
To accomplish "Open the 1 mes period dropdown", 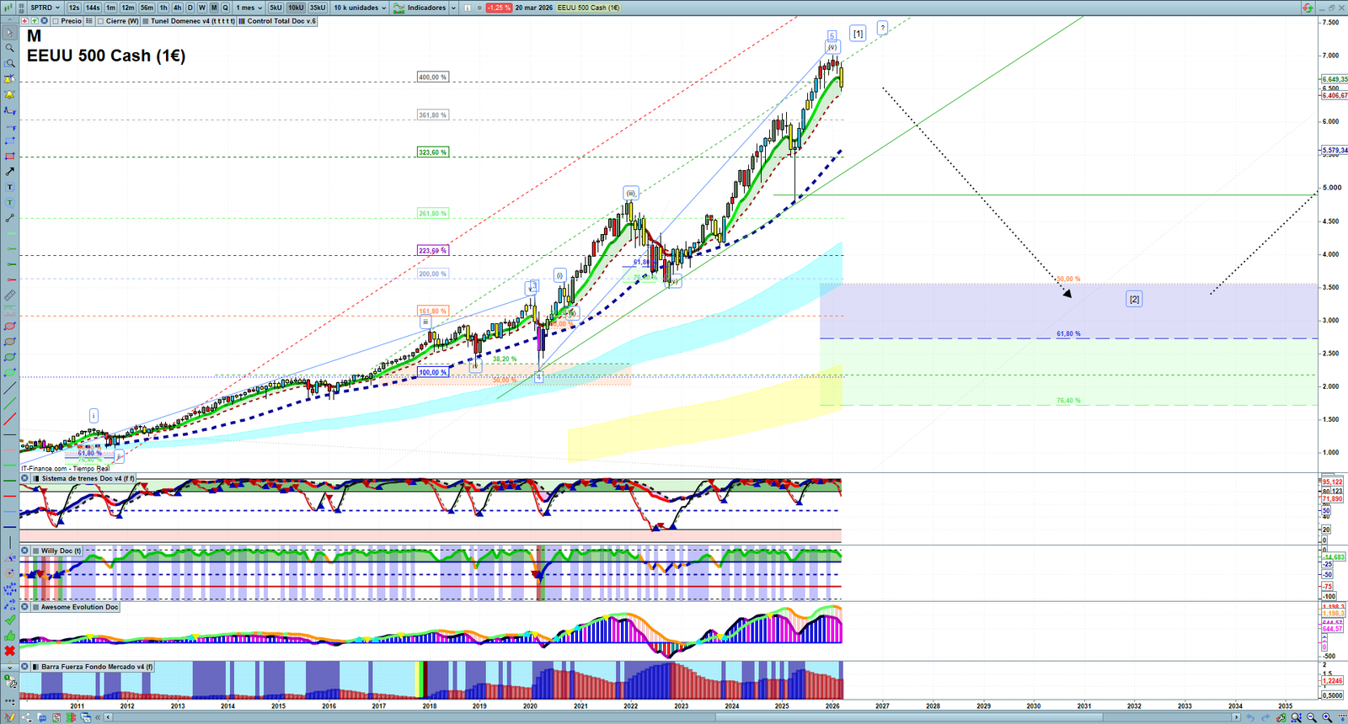I will tap(249, 8).
